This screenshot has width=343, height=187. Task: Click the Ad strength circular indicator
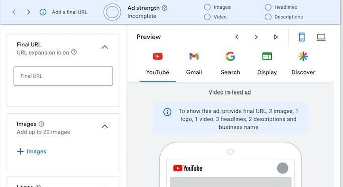pyautogui.click(x=112, y=12)
